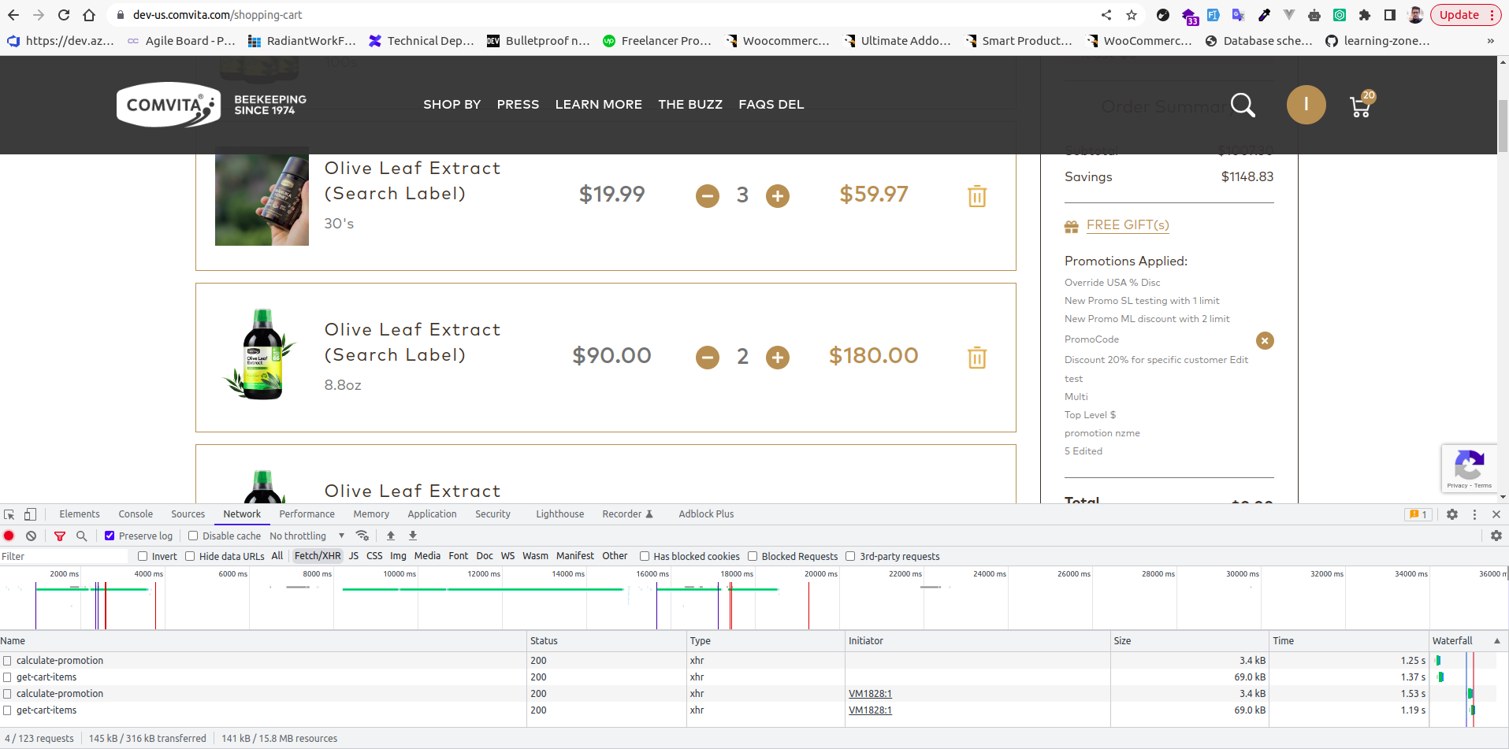Switch to the Console tab
Screen dimensions: 1509x749
(x=136, y=514)
